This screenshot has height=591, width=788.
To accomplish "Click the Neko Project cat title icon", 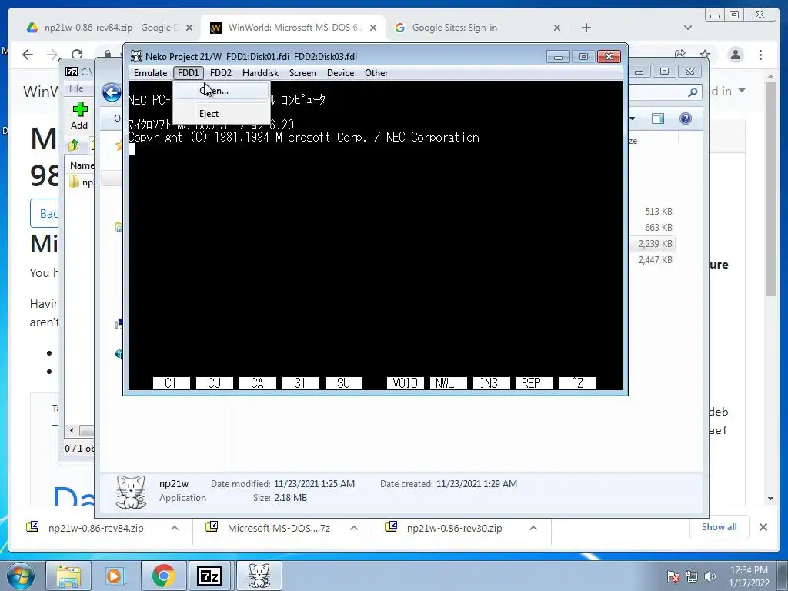I will (135, 56).
